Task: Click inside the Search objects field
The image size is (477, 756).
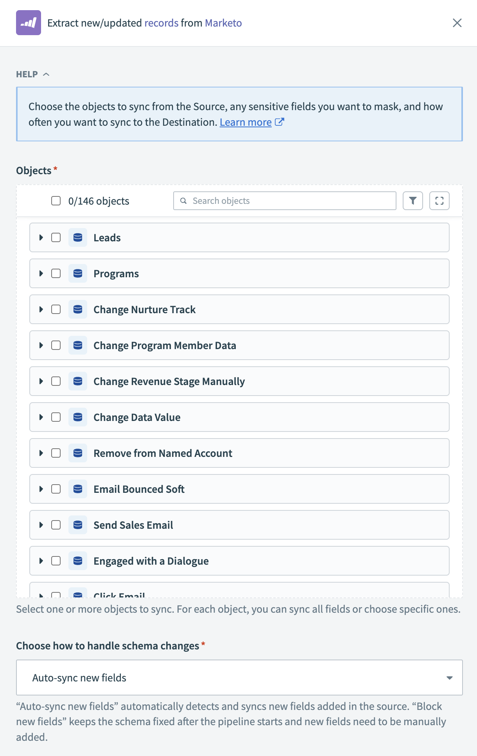Action: click(284, 200)
